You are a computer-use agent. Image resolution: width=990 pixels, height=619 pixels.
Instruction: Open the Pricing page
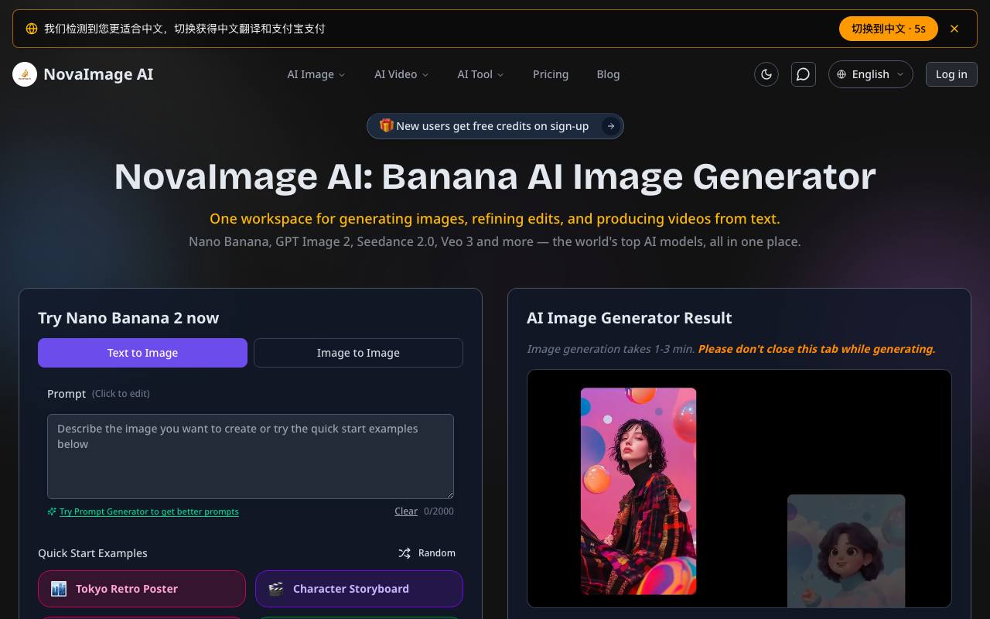(x=551, y=74)
